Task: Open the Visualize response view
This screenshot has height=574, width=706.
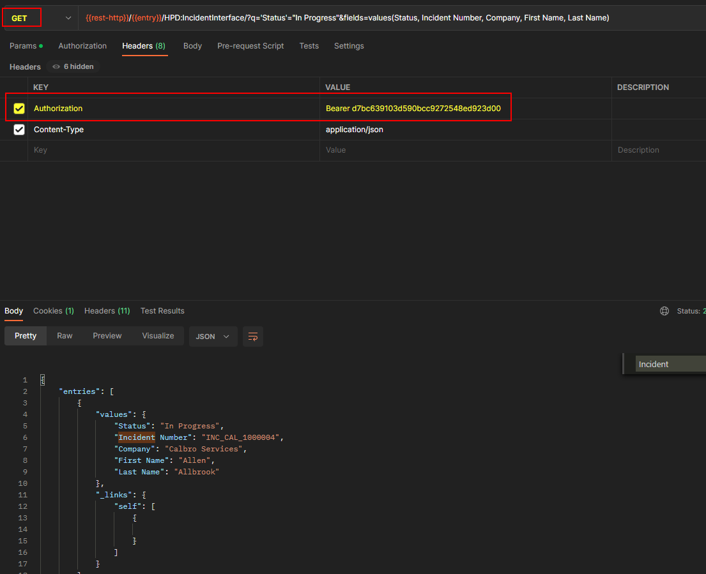Action: (x=158, y=335)
